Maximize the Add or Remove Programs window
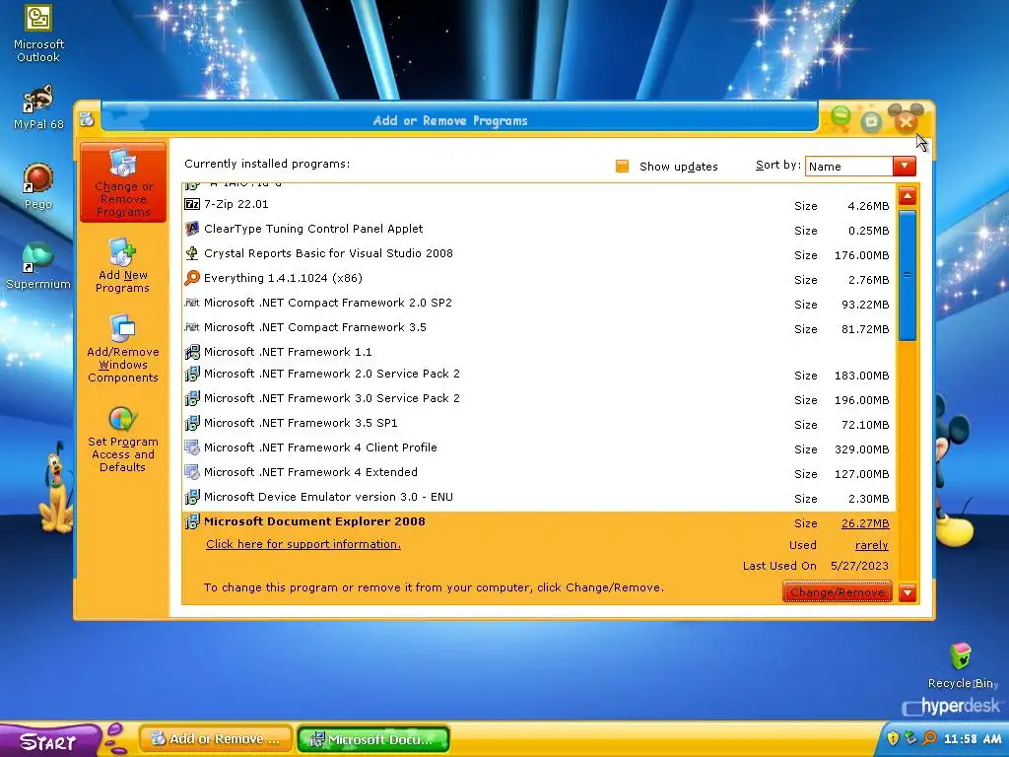The height and width of the screenshot is (757, 1009). (x=871, y=121)
